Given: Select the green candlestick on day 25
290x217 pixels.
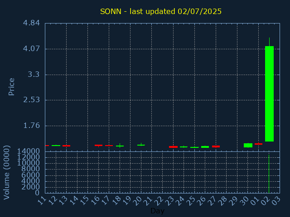Looking at the screenshot, I should click(194, 147).
